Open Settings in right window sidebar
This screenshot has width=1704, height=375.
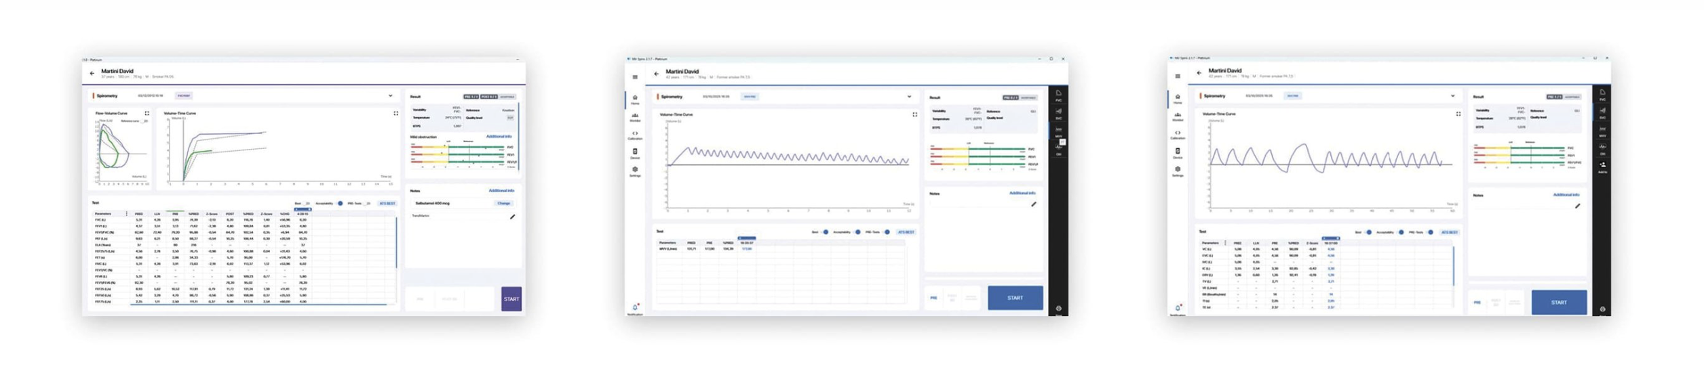coord(1178,171)
